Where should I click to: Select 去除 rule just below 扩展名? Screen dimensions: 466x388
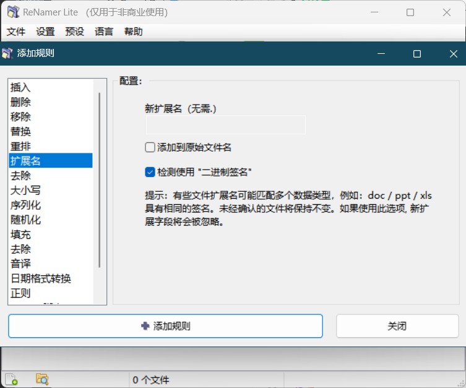tap(51, 176)
